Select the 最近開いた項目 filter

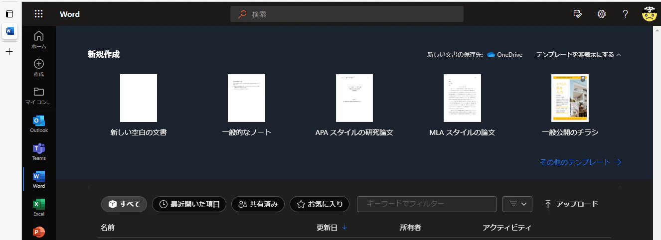[189, 204]
